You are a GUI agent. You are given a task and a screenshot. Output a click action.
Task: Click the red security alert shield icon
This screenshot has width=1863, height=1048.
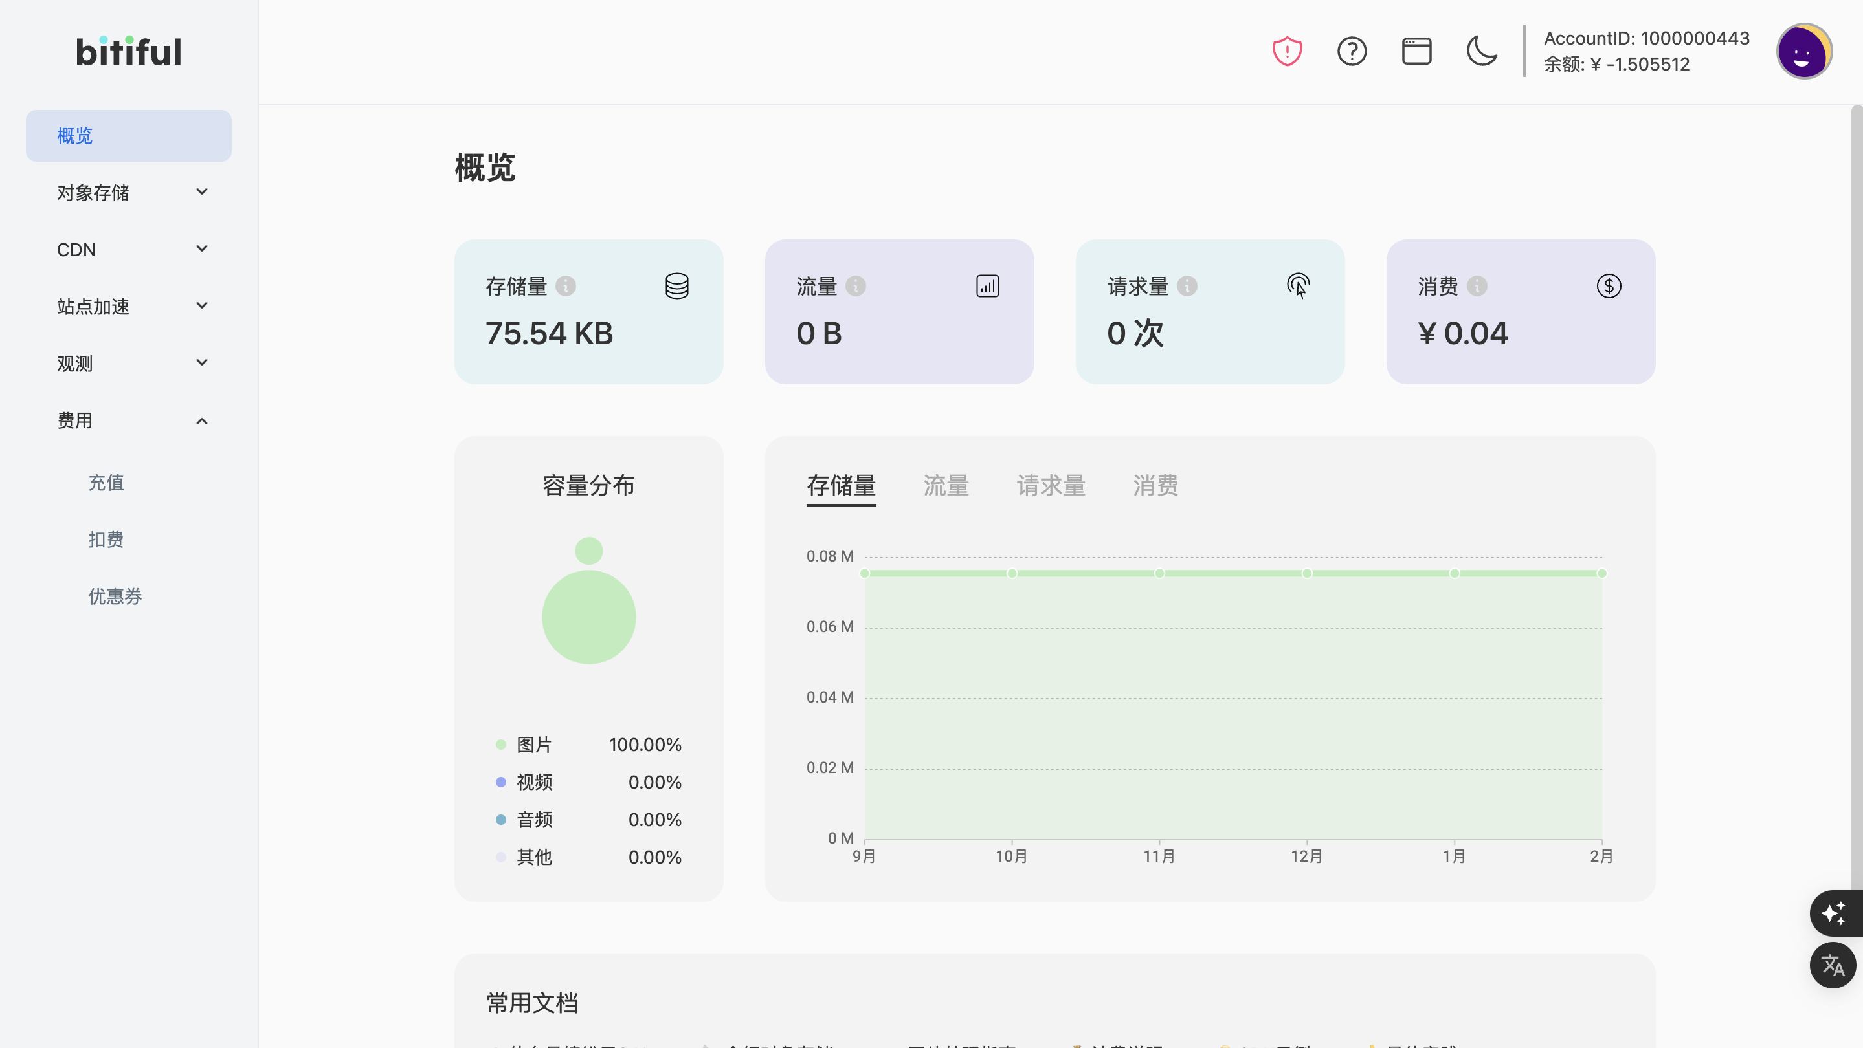pyautogui.click(x=1287, y=50)
